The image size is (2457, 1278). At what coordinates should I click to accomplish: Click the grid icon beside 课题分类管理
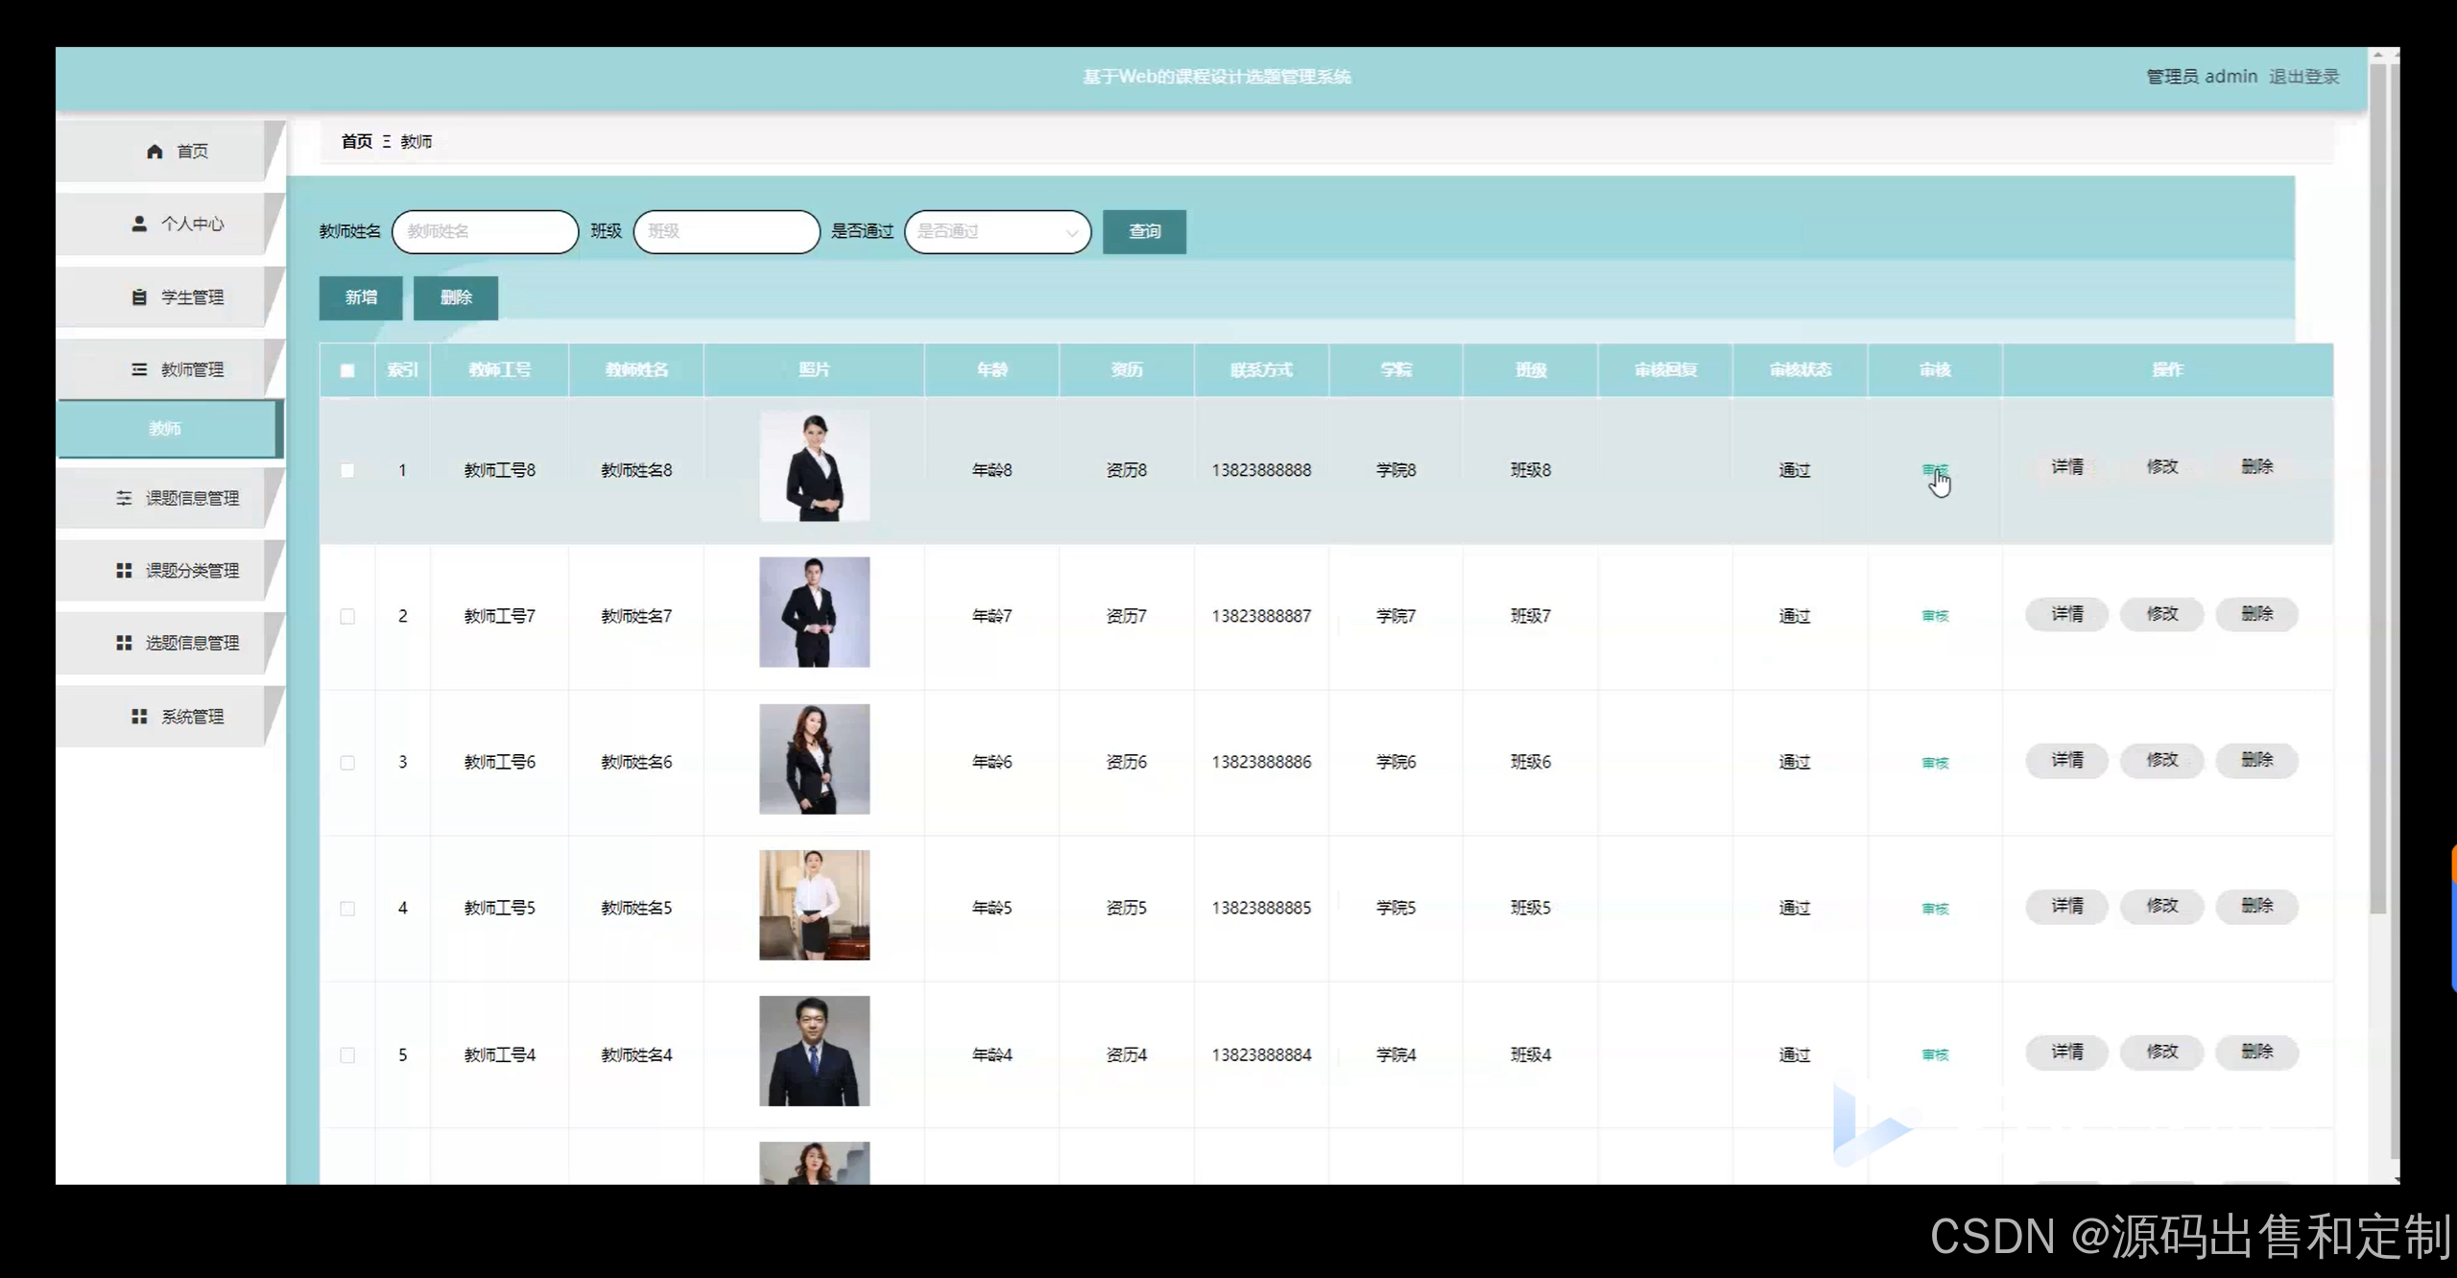click(x=124, y=571)
